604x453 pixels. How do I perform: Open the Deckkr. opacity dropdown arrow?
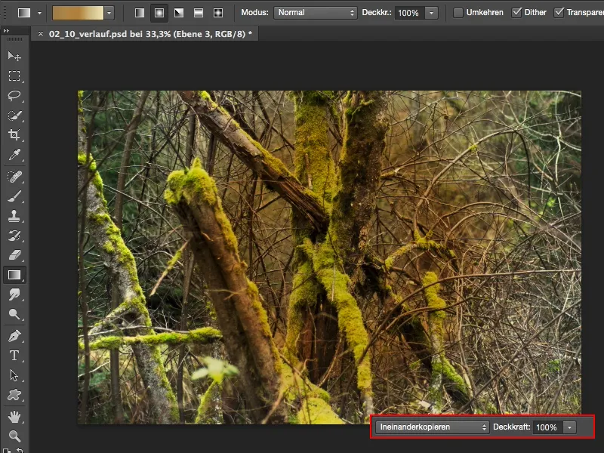[x=431, y=12]
